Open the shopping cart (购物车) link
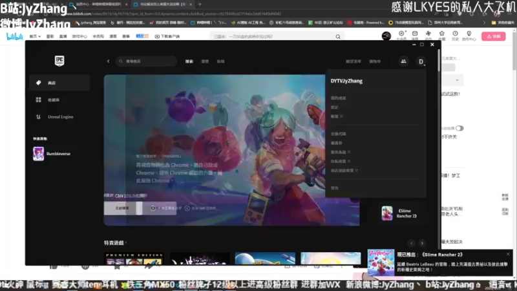The width and height of the screenshot is (517, 291). tap(375, 61)
